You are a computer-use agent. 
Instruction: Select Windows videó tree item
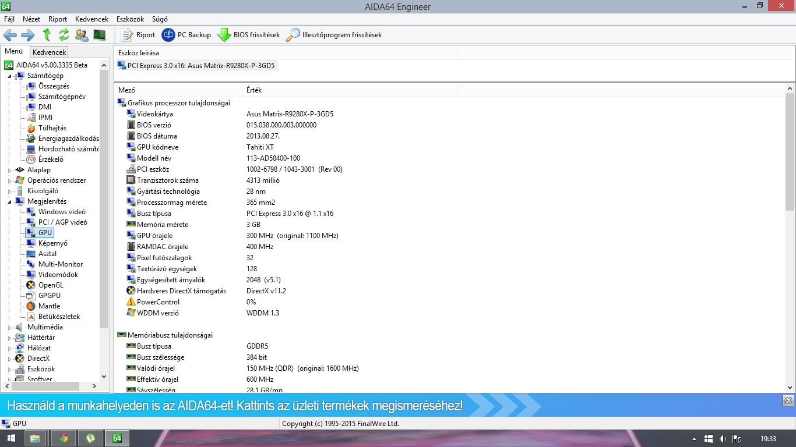[62, 212]
